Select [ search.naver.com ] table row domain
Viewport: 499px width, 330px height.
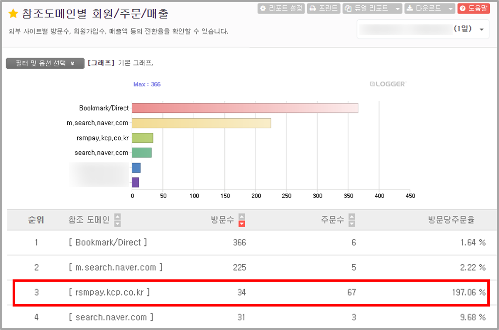click(x=111, y=317)
